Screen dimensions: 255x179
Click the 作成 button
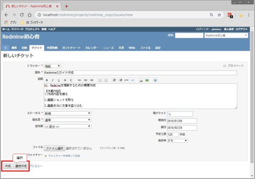[8, 166]
